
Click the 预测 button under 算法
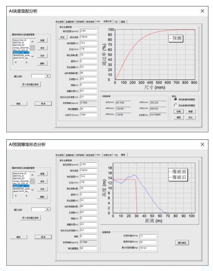point(178,111)
